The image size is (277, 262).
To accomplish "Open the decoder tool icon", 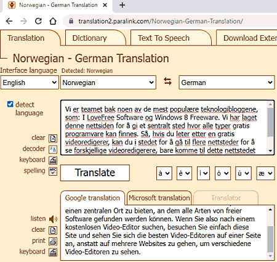I will 53,149.
